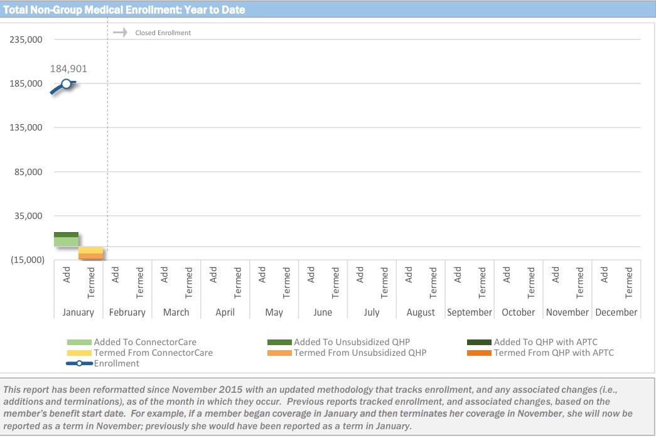Click the September label on the axis

tap(470, 312)
